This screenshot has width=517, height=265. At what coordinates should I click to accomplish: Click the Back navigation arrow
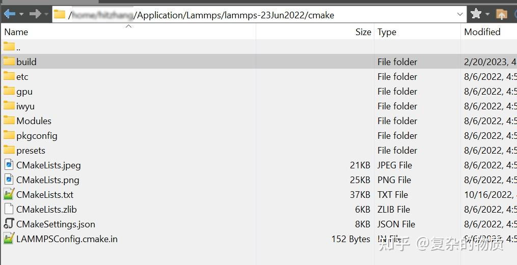[x=9, y=14]
